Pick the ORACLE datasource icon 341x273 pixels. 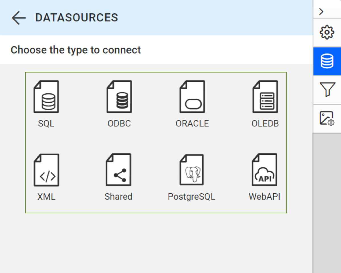click(192, 97)
